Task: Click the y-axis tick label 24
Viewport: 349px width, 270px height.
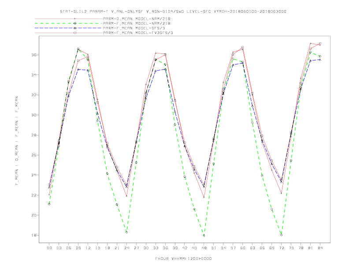Action: (34, 175)
